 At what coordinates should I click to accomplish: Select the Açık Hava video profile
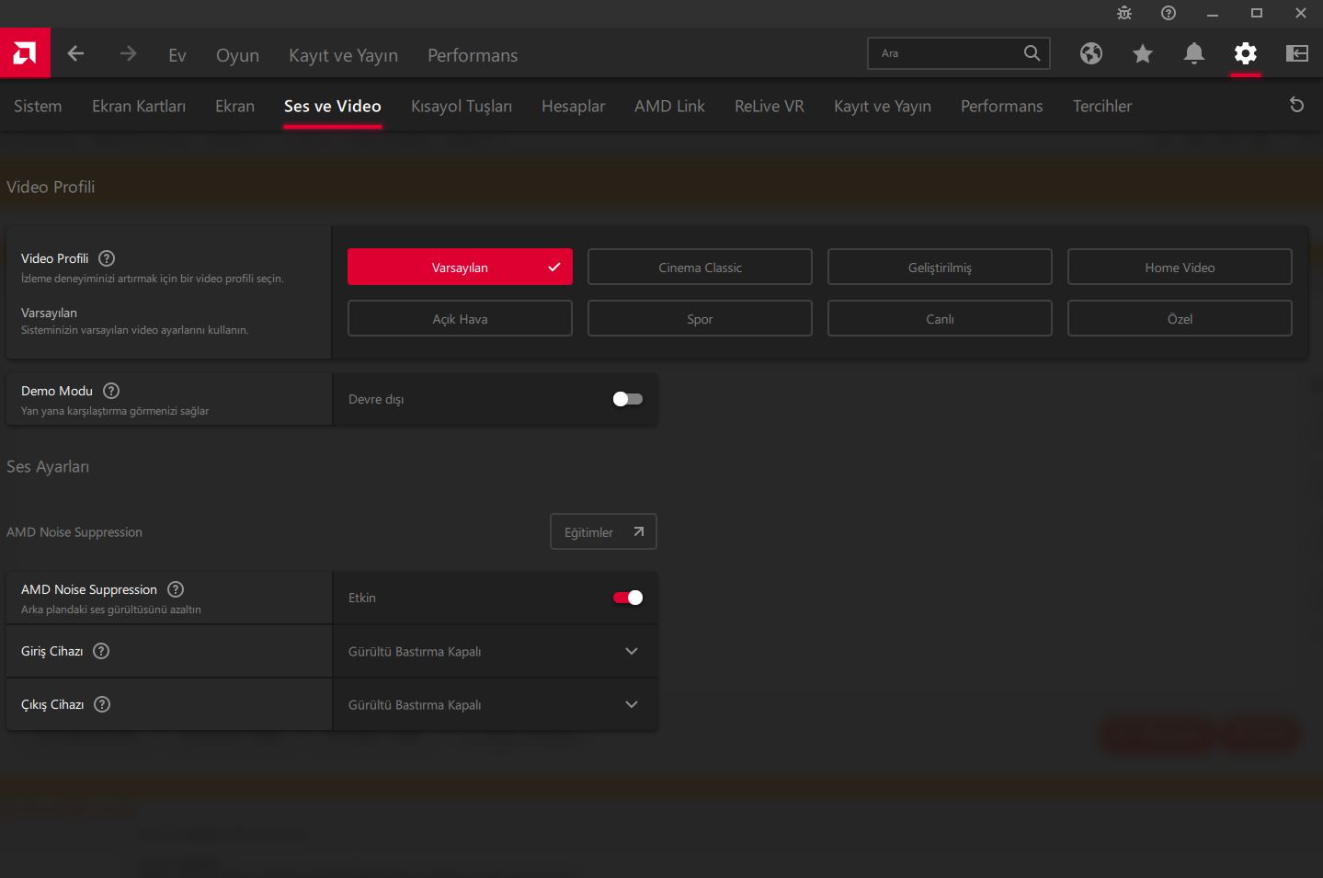460,319
